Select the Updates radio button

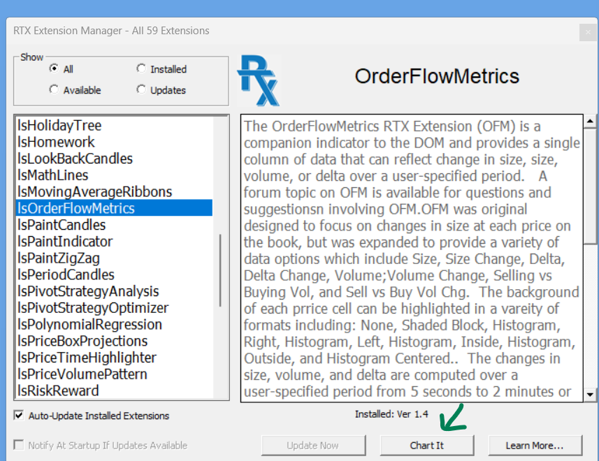click(x=141, y=89)
